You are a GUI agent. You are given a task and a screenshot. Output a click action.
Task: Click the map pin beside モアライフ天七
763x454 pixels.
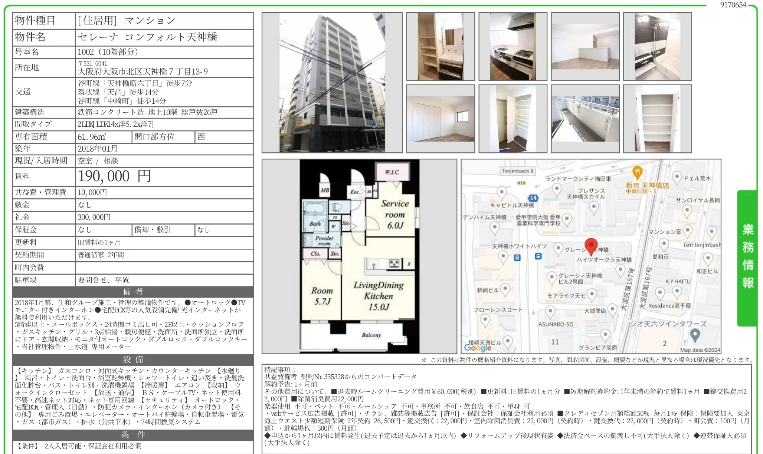(x=592, y=295)
